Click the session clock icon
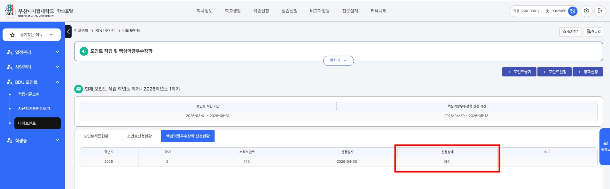The height and width of the screenshot is (189, 610). [x=547, y=11]
